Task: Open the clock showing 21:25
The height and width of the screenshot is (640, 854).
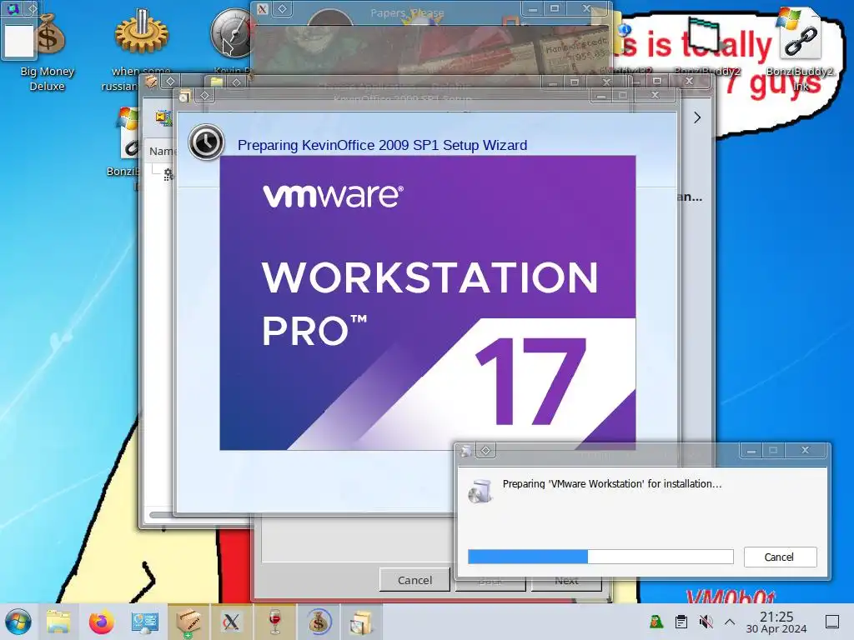Action: tap(776, 622)
